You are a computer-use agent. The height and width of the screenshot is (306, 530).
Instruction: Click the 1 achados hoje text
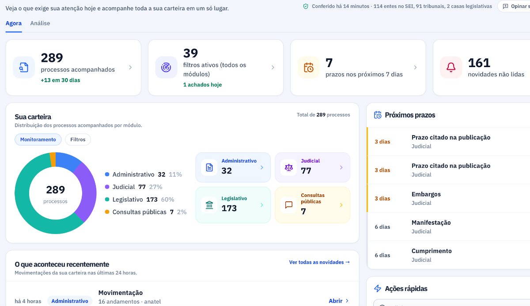click(x=202, y=84)
